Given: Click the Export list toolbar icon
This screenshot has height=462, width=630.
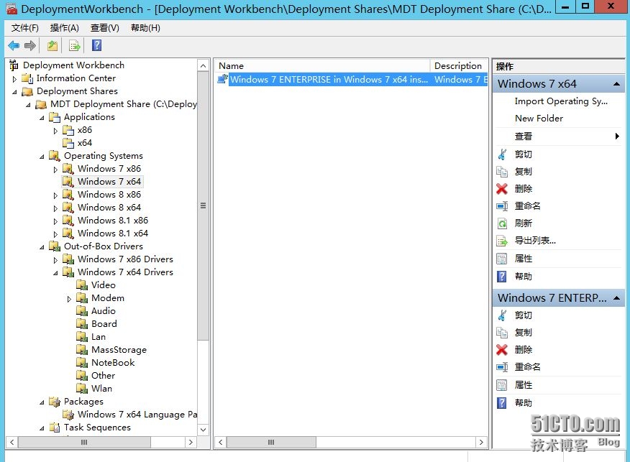Looking at the screenshot, I should click(75, 46).
